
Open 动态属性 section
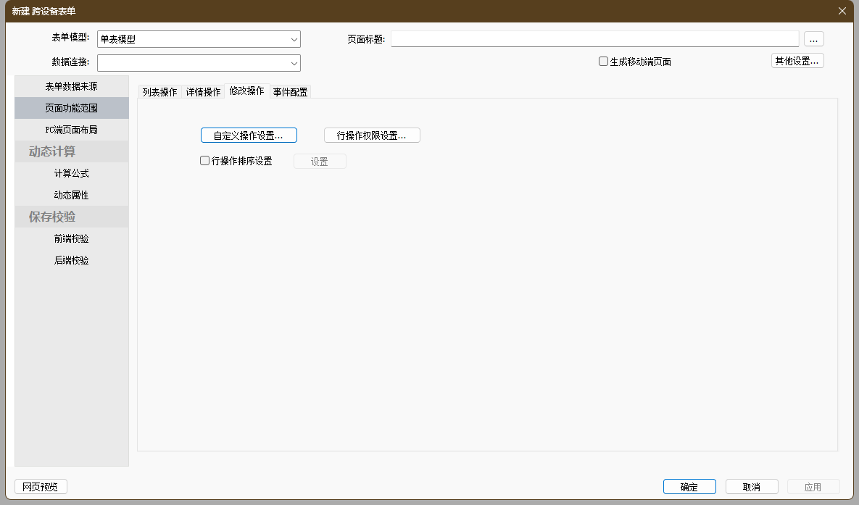pos(71,195)
